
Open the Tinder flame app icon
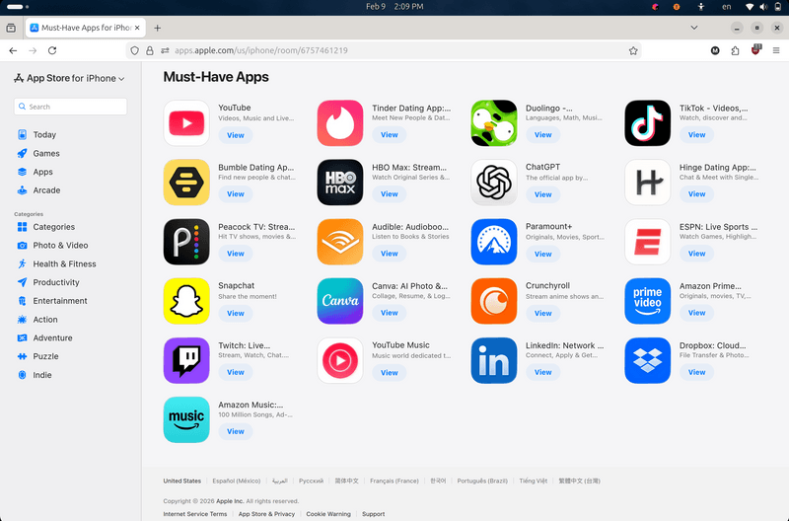tap(340, 122)
